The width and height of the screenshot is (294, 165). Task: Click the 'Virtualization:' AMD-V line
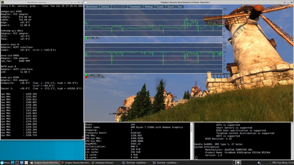point(112,147)
